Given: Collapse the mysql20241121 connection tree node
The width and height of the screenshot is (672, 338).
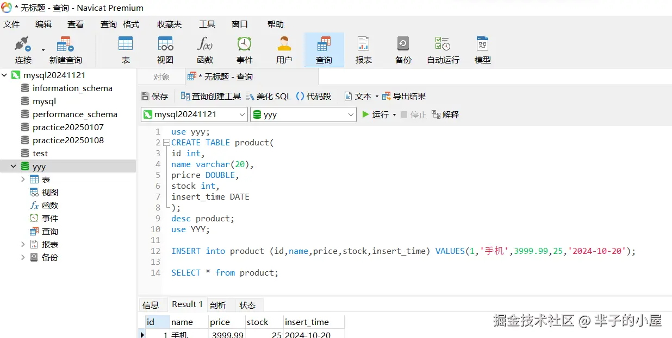Looking at the screenshot, I should click(5, 75).
